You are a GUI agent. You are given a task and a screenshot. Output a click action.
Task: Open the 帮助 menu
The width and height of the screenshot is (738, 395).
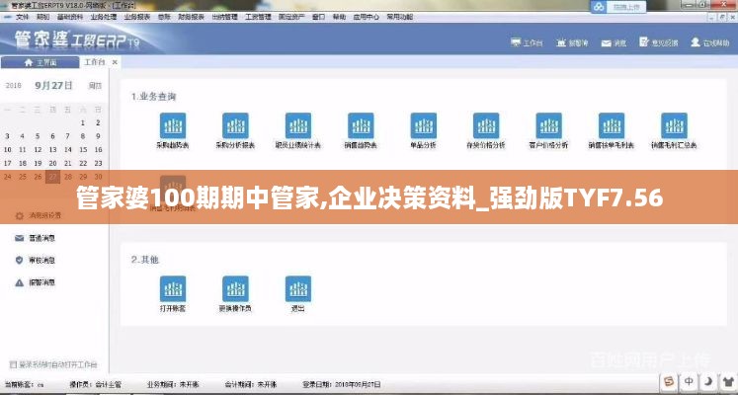(x=339, y=17)
